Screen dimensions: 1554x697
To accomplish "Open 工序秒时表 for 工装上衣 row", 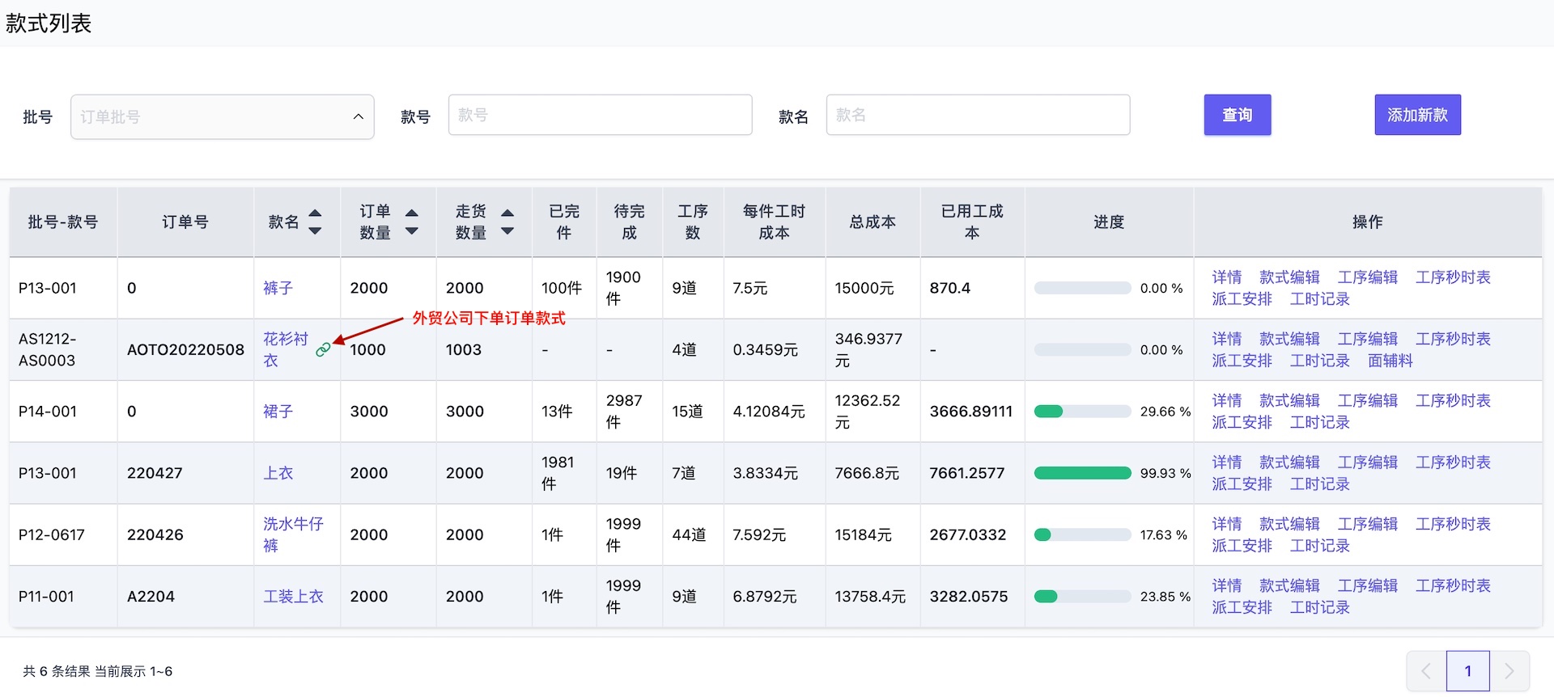I will 1453,585.
